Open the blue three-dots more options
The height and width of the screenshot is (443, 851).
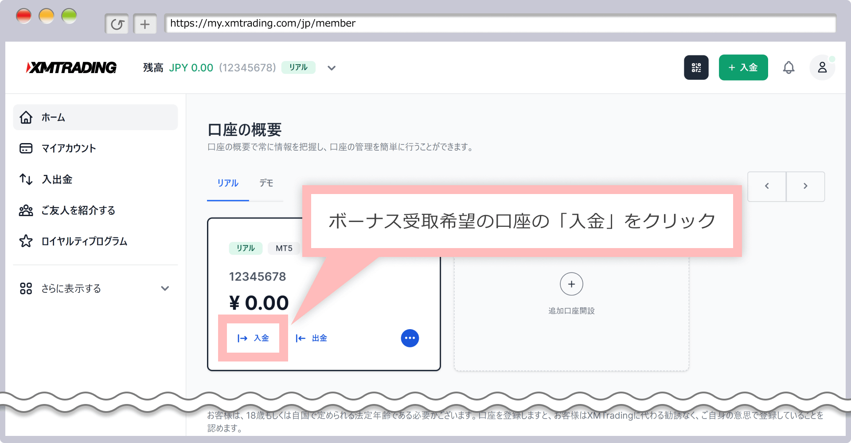click(x=410, y=338)
